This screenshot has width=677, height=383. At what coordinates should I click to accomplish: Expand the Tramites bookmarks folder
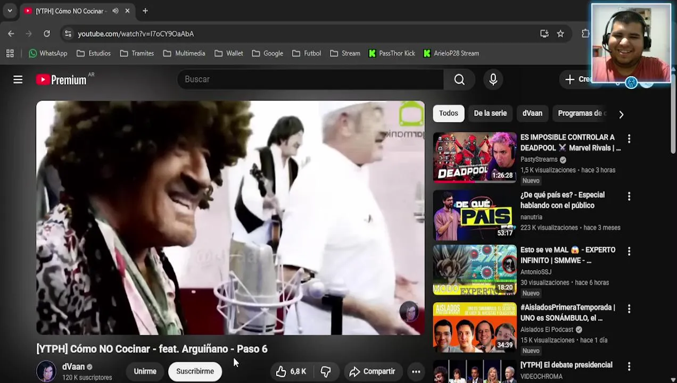coord(137,53)
